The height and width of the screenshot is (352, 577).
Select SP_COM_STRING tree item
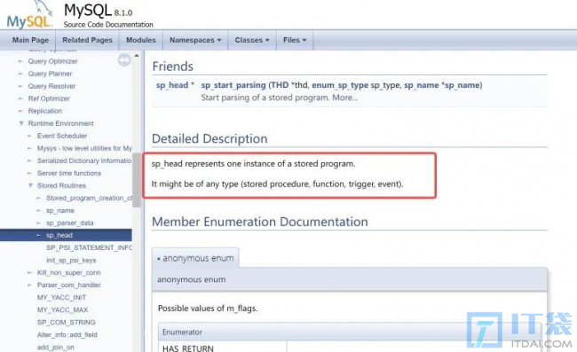click(67, 322)
